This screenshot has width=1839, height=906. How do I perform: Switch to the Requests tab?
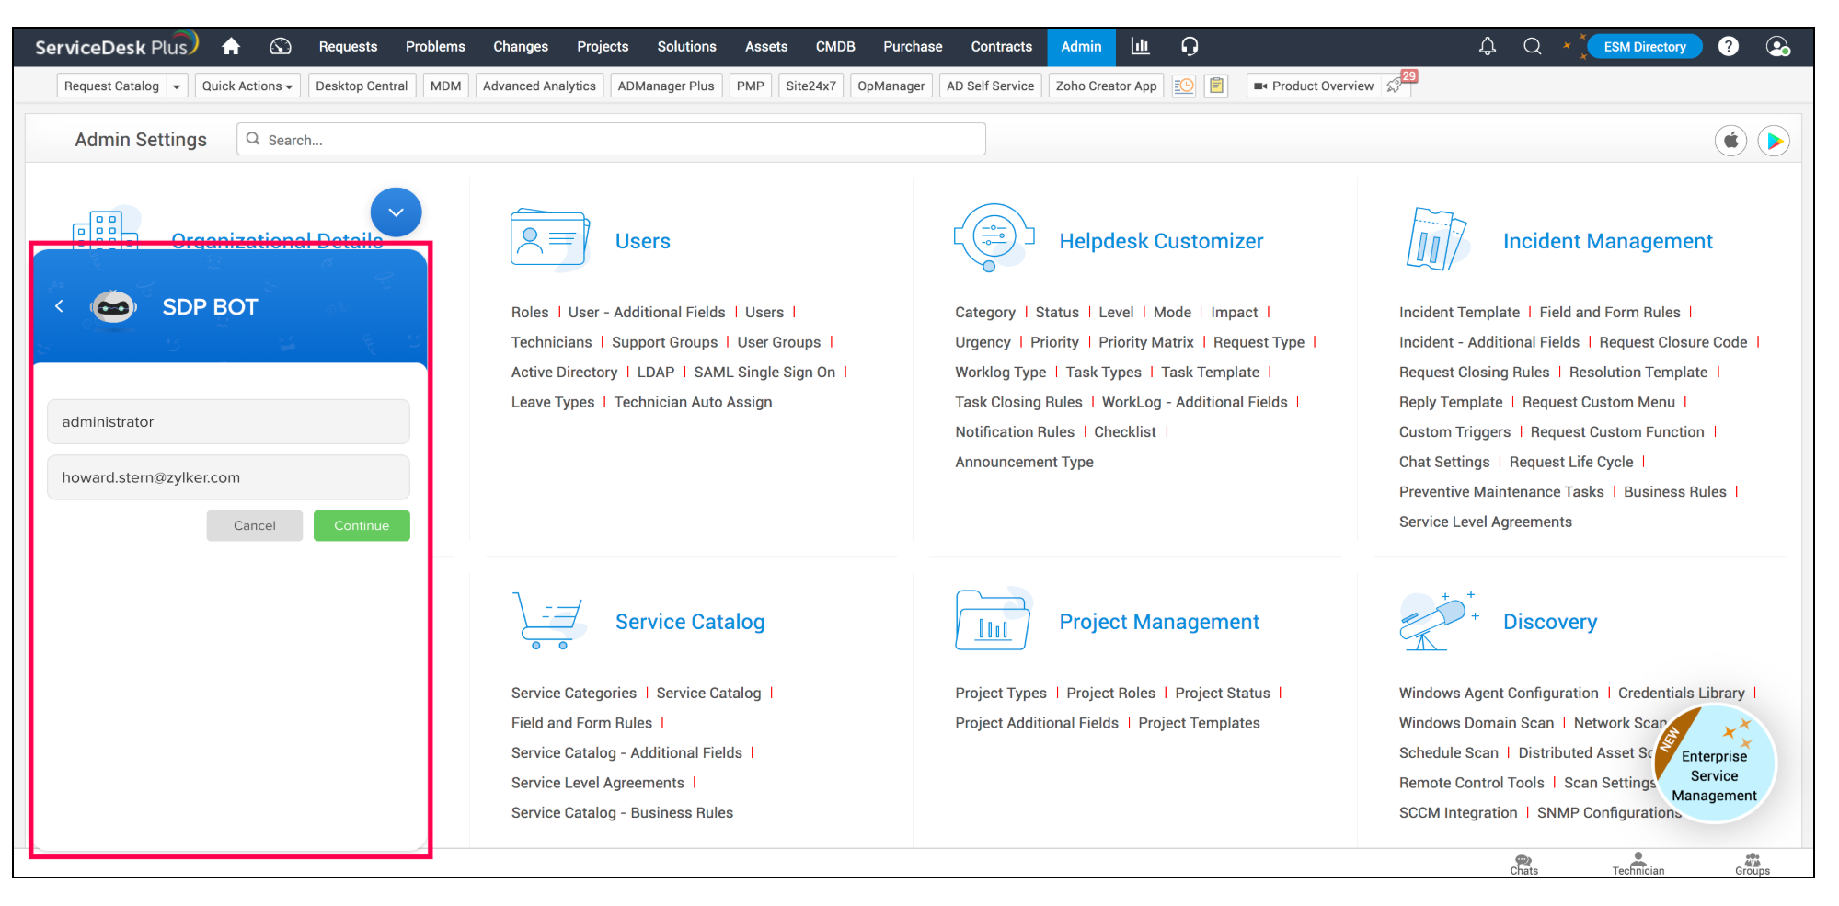tap(348, 46)
